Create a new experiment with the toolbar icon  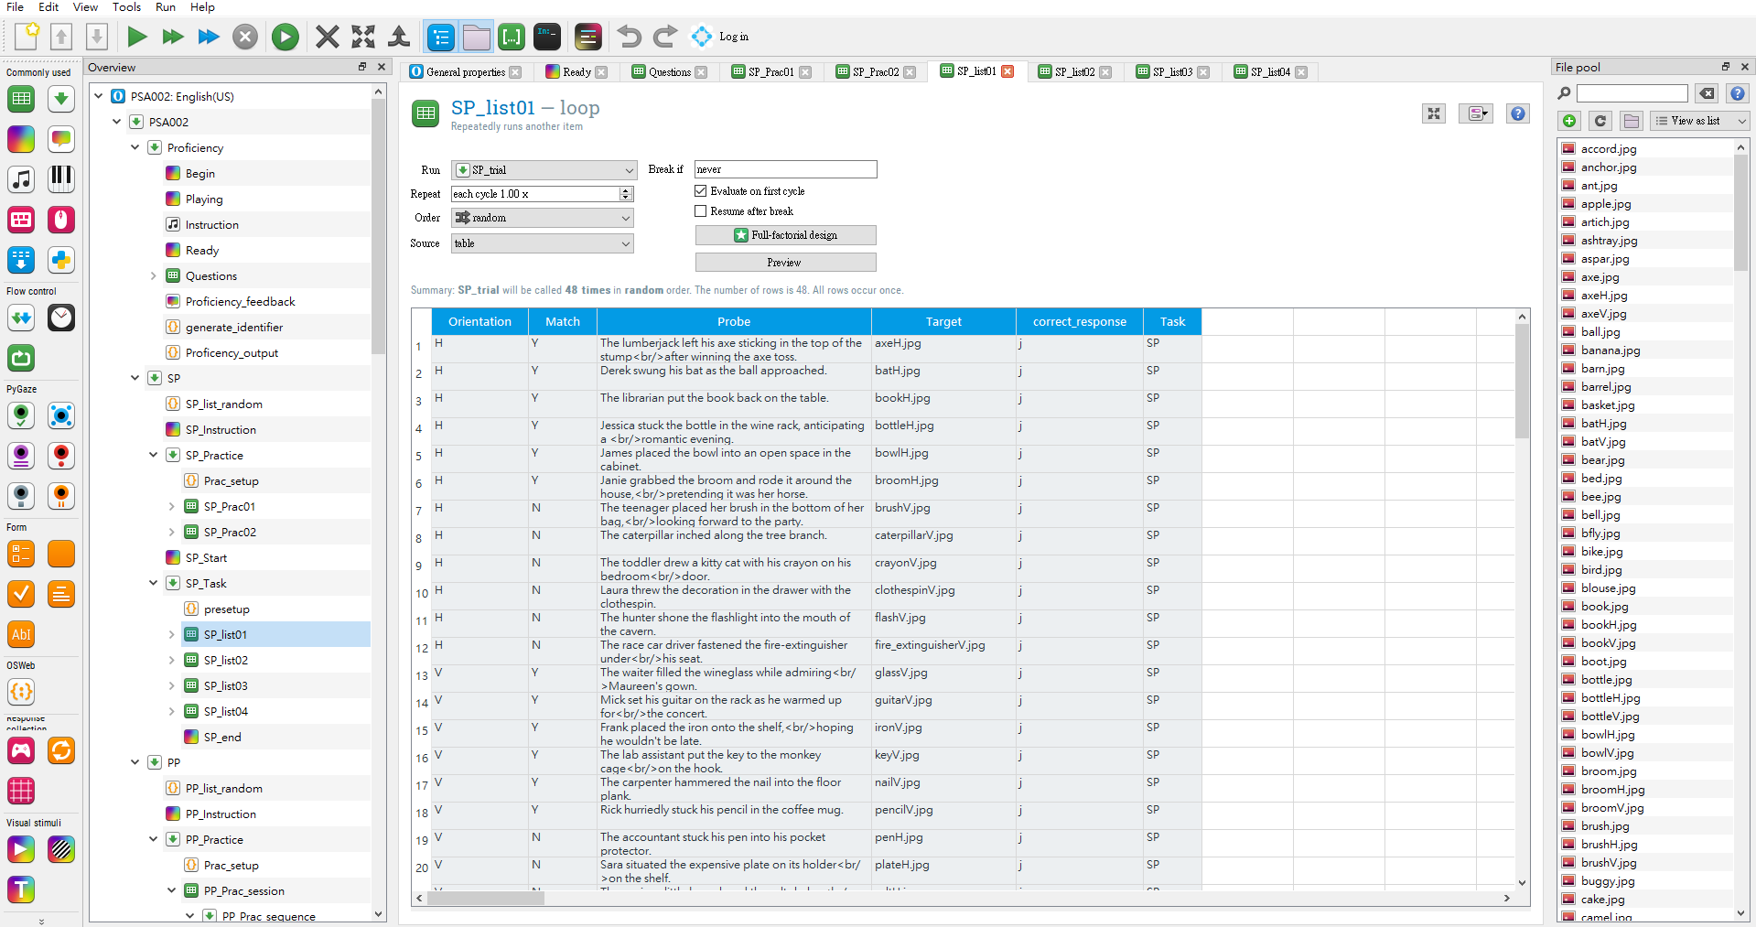pos(27,37)
